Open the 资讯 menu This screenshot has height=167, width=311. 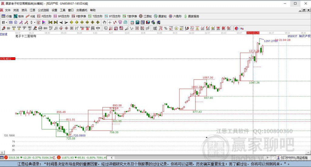(24, 10)
